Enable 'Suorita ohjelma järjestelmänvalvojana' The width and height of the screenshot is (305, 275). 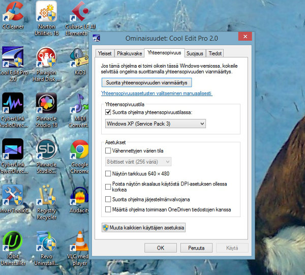pos(108,199)
